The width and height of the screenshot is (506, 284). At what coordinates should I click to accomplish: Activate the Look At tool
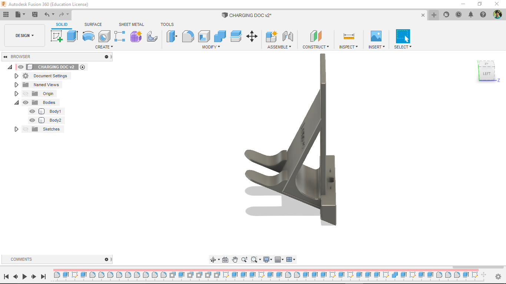click(225, 260)
